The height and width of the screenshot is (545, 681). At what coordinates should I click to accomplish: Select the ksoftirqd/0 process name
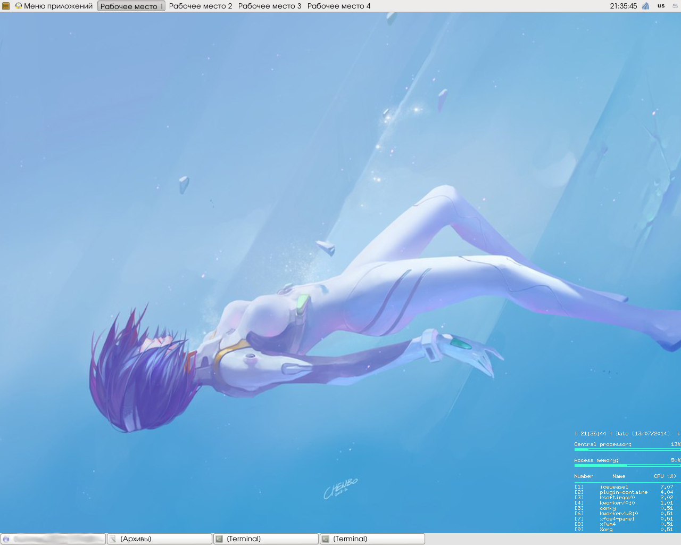pyautogui.click(x=617, y=498)
